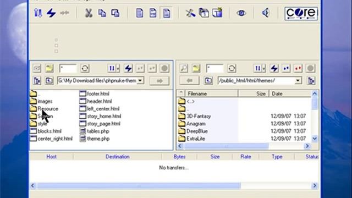
Task: Toggle the pressed third document view icon
Action: [166, 13]
